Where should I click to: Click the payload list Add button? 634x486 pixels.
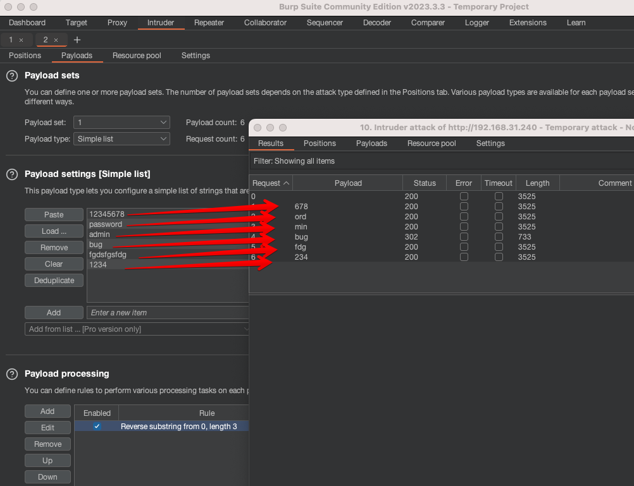coord(54,313)
